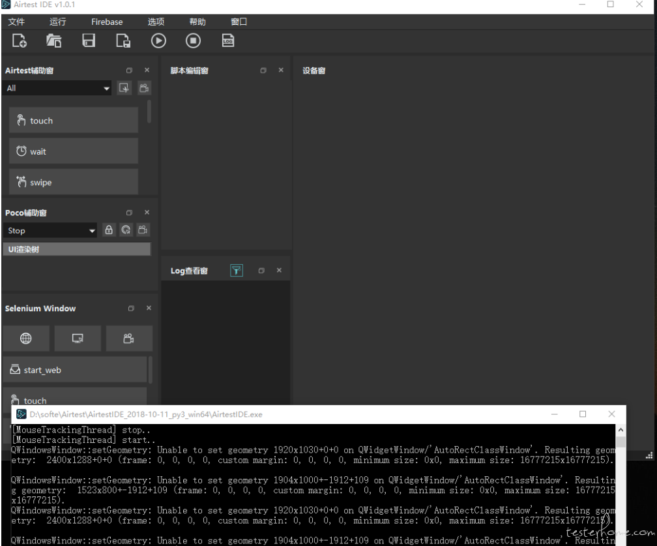Select the swipe command button
Viewport: 657px width, 546px height.
point(74,182)
